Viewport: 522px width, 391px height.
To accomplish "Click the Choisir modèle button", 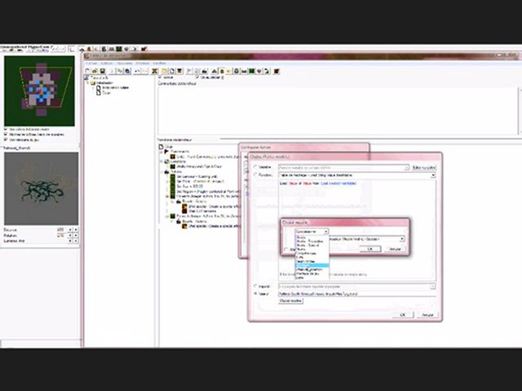I will [x=290, y=300].
